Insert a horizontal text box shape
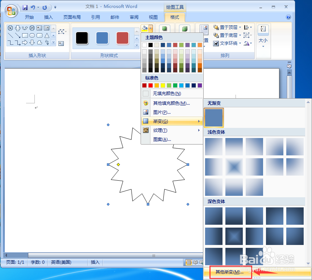The width and height of the screenshot is (312, 280). click(x=39, y=28)
